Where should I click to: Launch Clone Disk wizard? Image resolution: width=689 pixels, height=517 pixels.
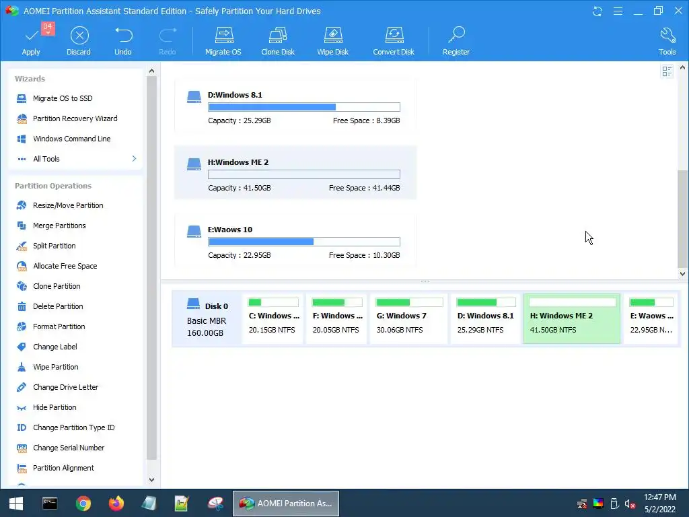point(278,41)
